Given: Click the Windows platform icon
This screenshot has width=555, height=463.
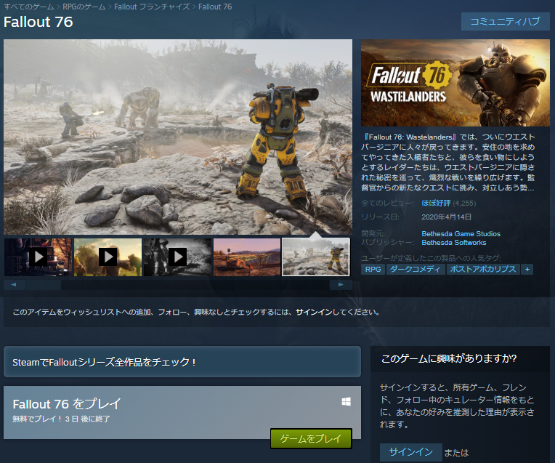Looking at the screenshot, I should (x=347, y=401).
